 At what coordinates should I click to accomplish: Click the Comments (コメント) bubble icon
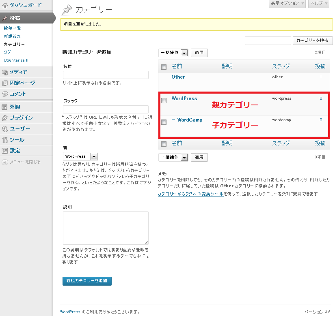[x=5, y=94]
